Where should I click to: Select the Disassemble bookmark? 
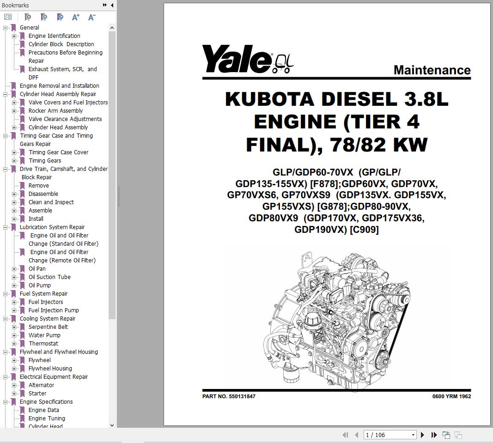(43, 194)
